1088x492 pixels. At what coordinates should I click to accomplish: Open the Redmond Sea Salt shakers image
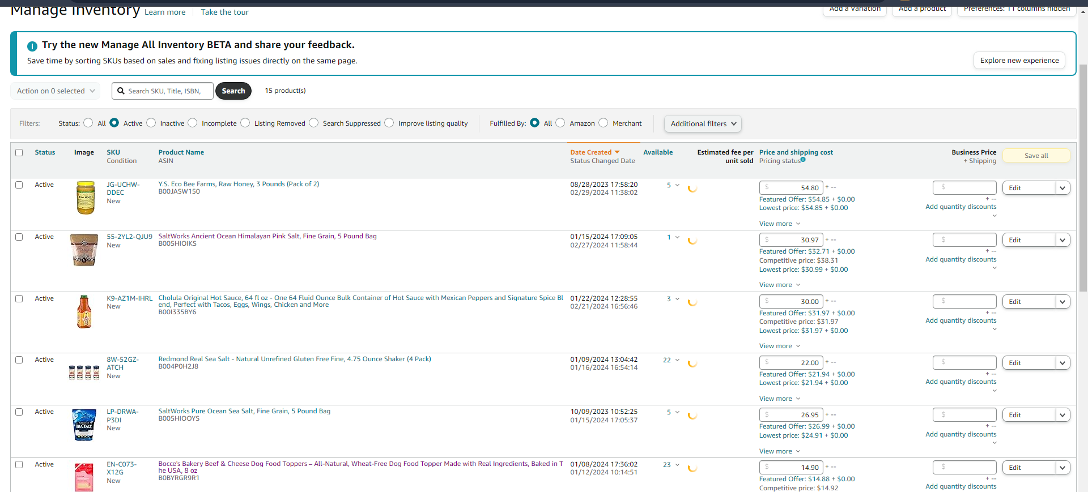84,372
